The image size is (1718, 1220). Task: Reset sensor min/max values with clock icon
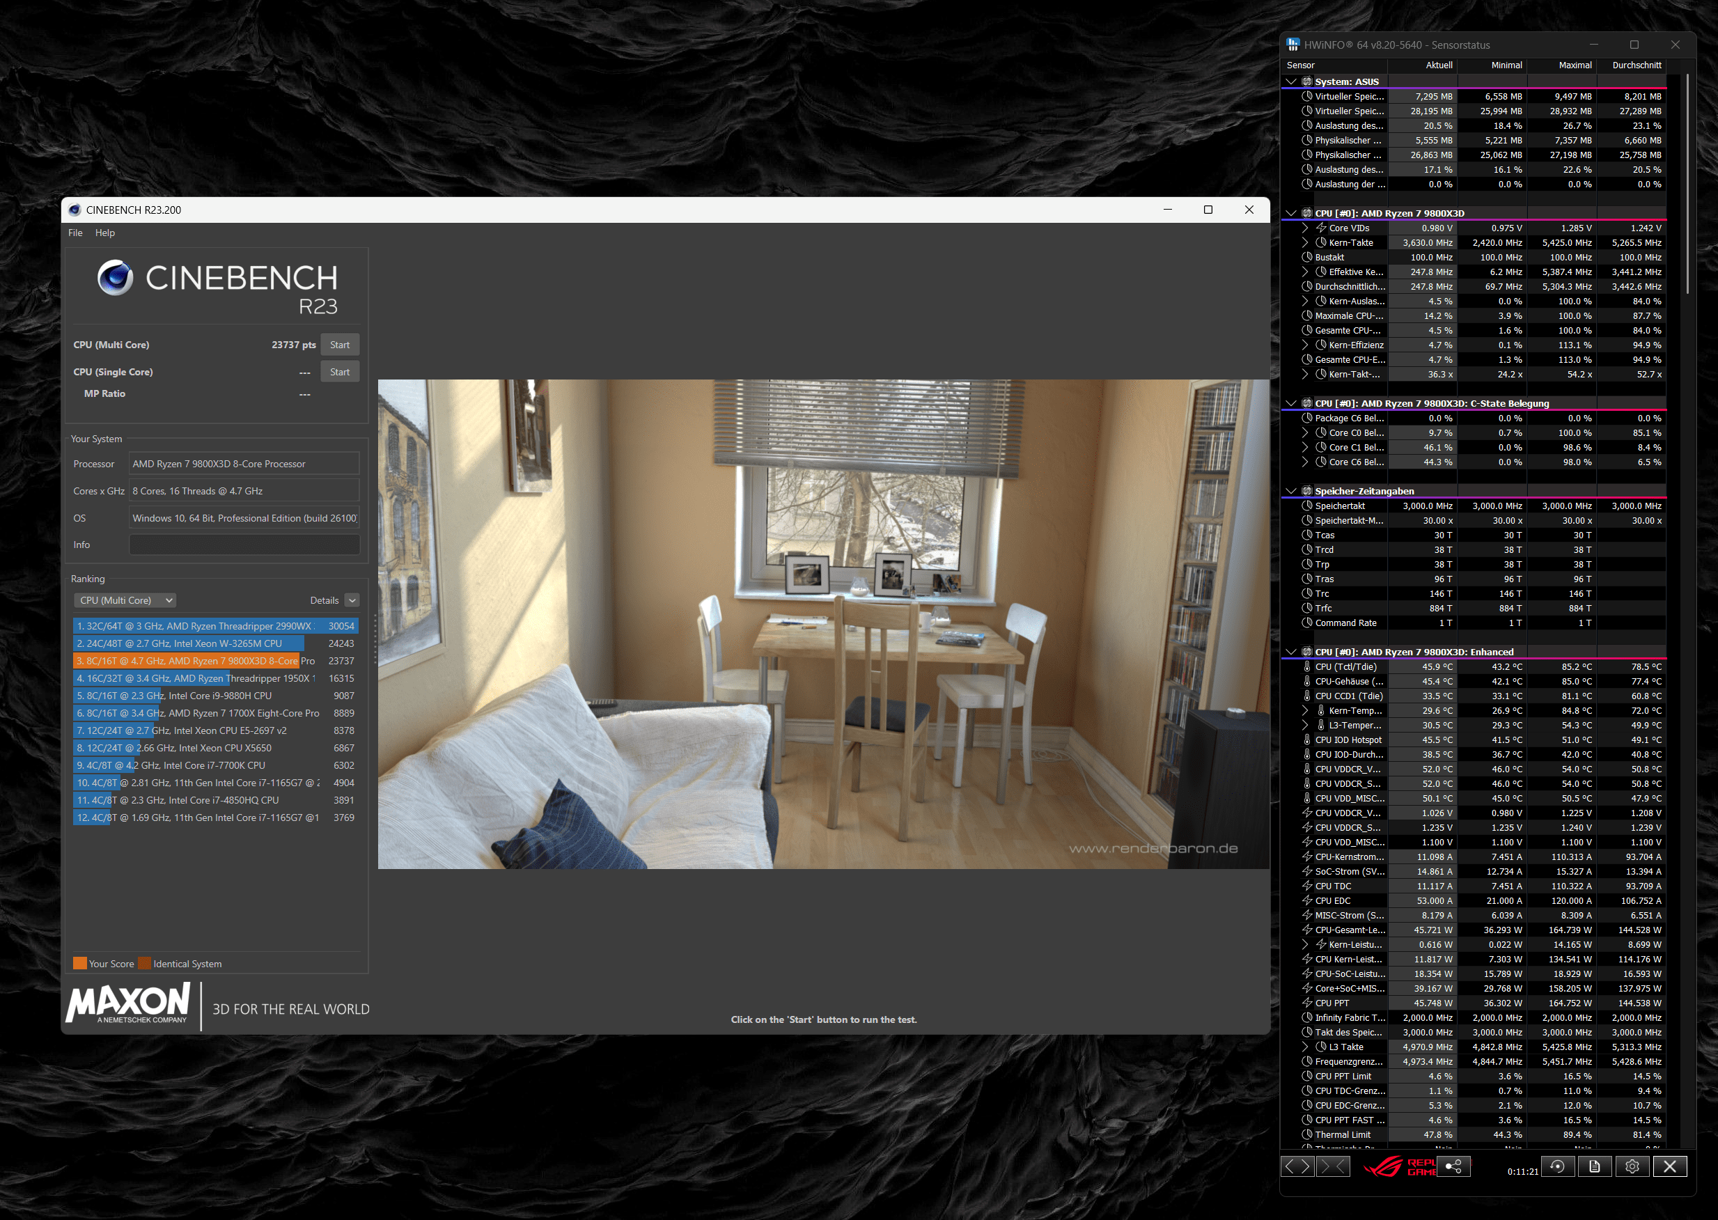point(1558,1166)
